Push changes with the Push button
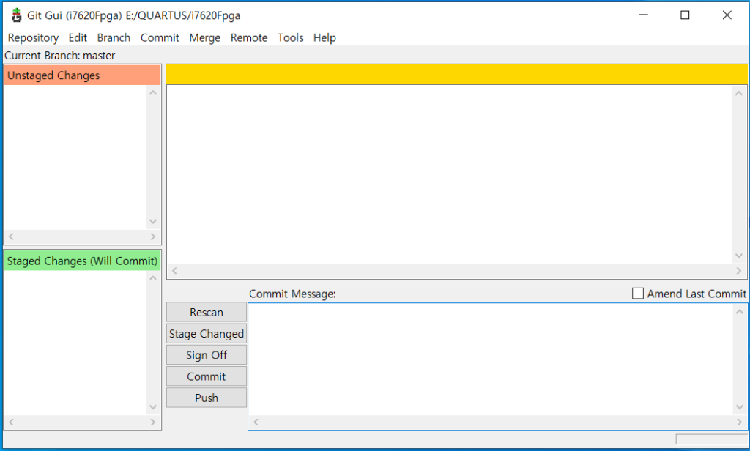The image size is (750, 451). pos(206,398)
